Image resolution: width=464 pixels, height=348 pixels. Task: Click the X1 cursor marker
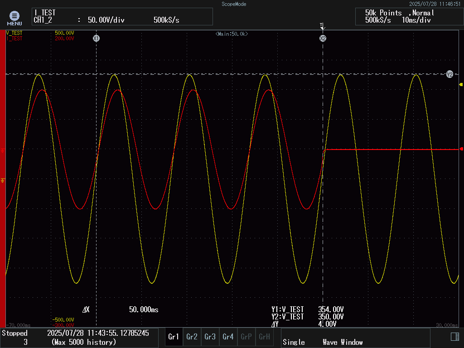coord(96,39)
